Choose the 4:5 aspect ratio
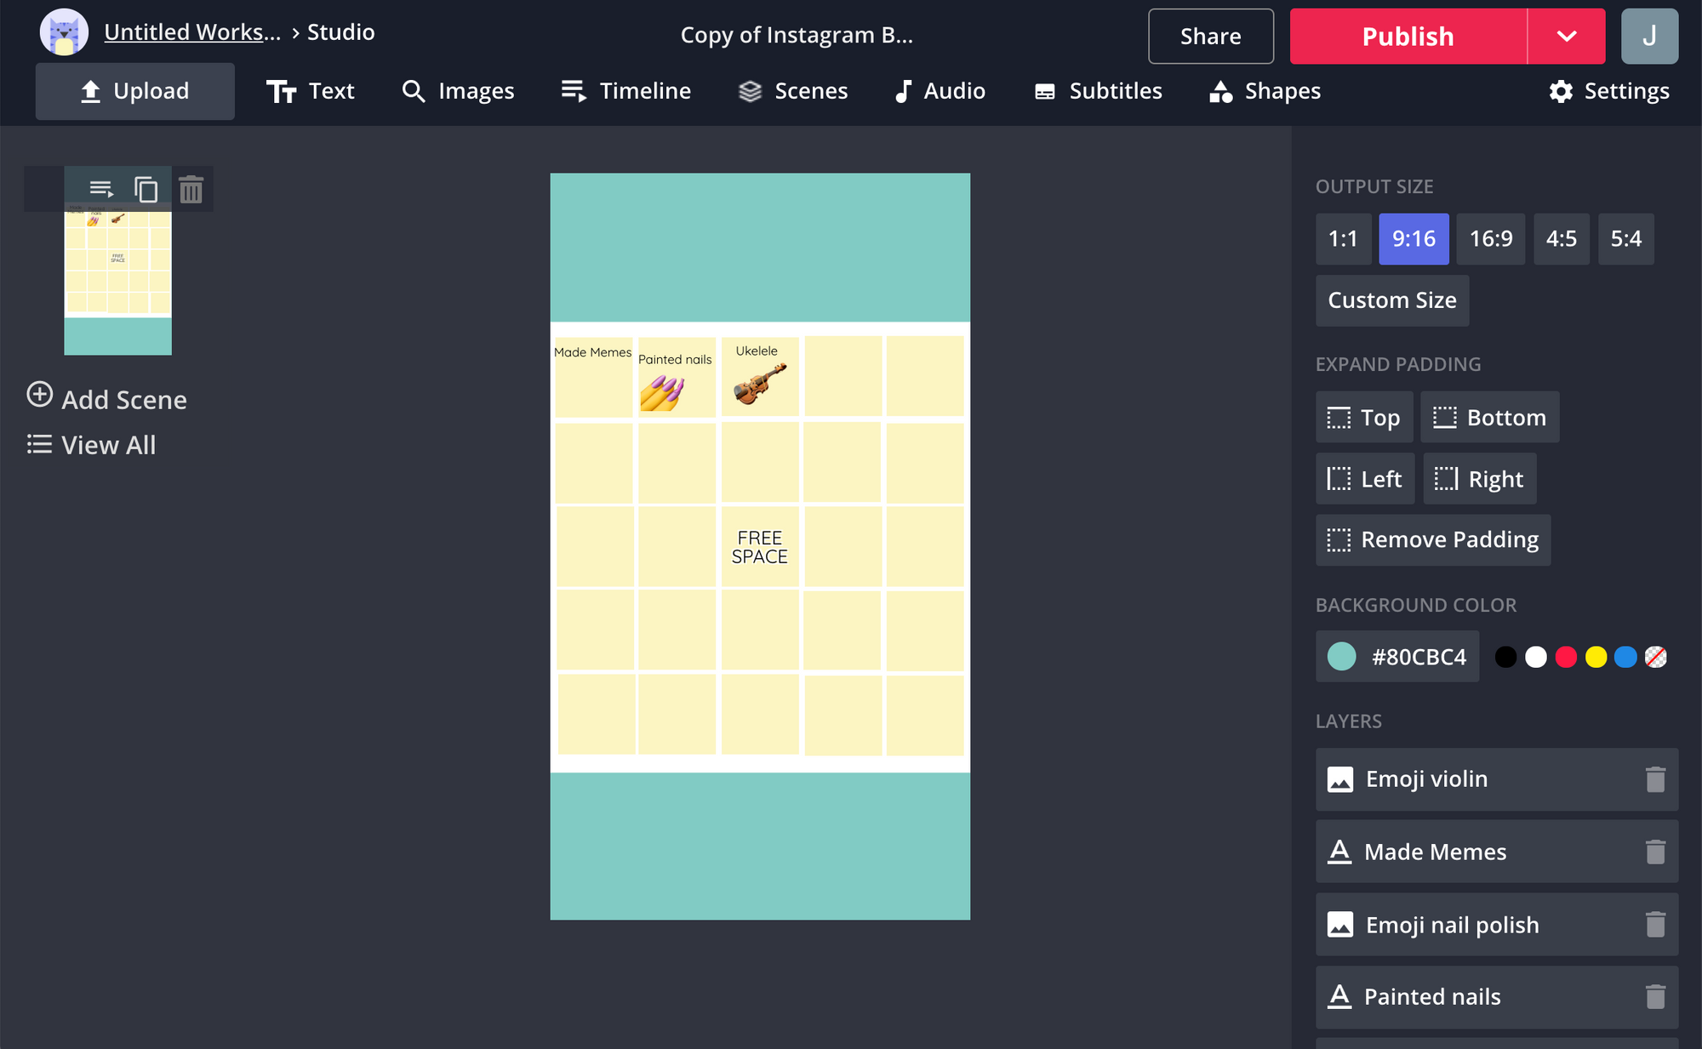The width and height of the screenshot is (1702, 1049). coord(1561,239)
